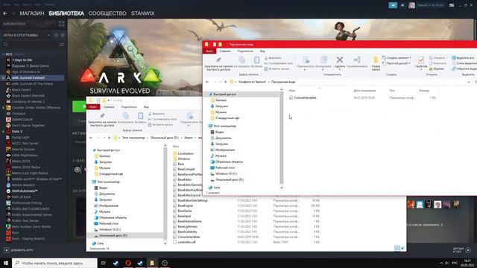
Task: Select Dying Light in Steam library
Action: [x=20, y=137]
